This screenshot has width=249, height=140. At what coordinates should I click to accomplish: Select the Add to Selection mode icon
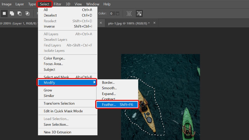tap(12, 13)
